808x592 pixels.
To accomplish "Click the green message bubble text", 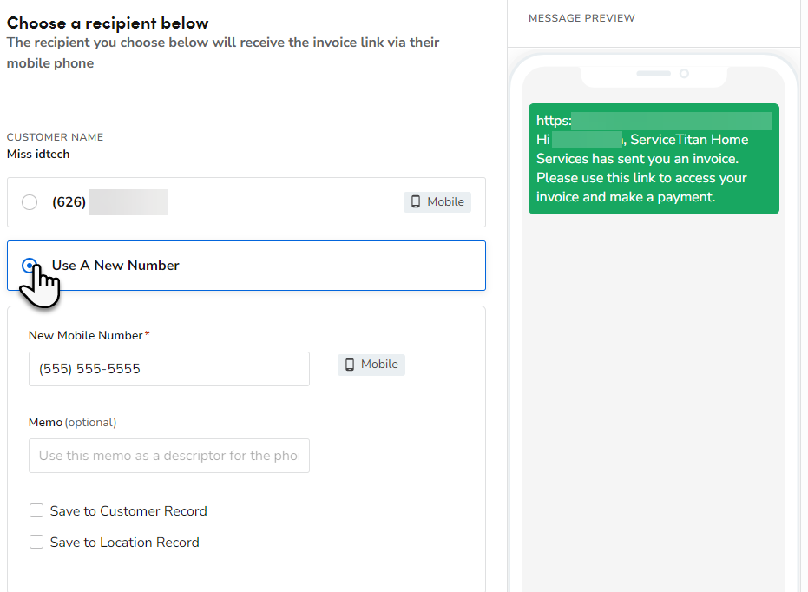I will click(642, 168).
